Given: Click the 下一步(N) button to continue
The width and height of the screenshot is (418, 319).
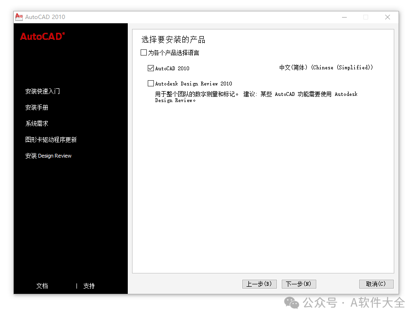Looking at the screenshot, I should coord(298,284).
